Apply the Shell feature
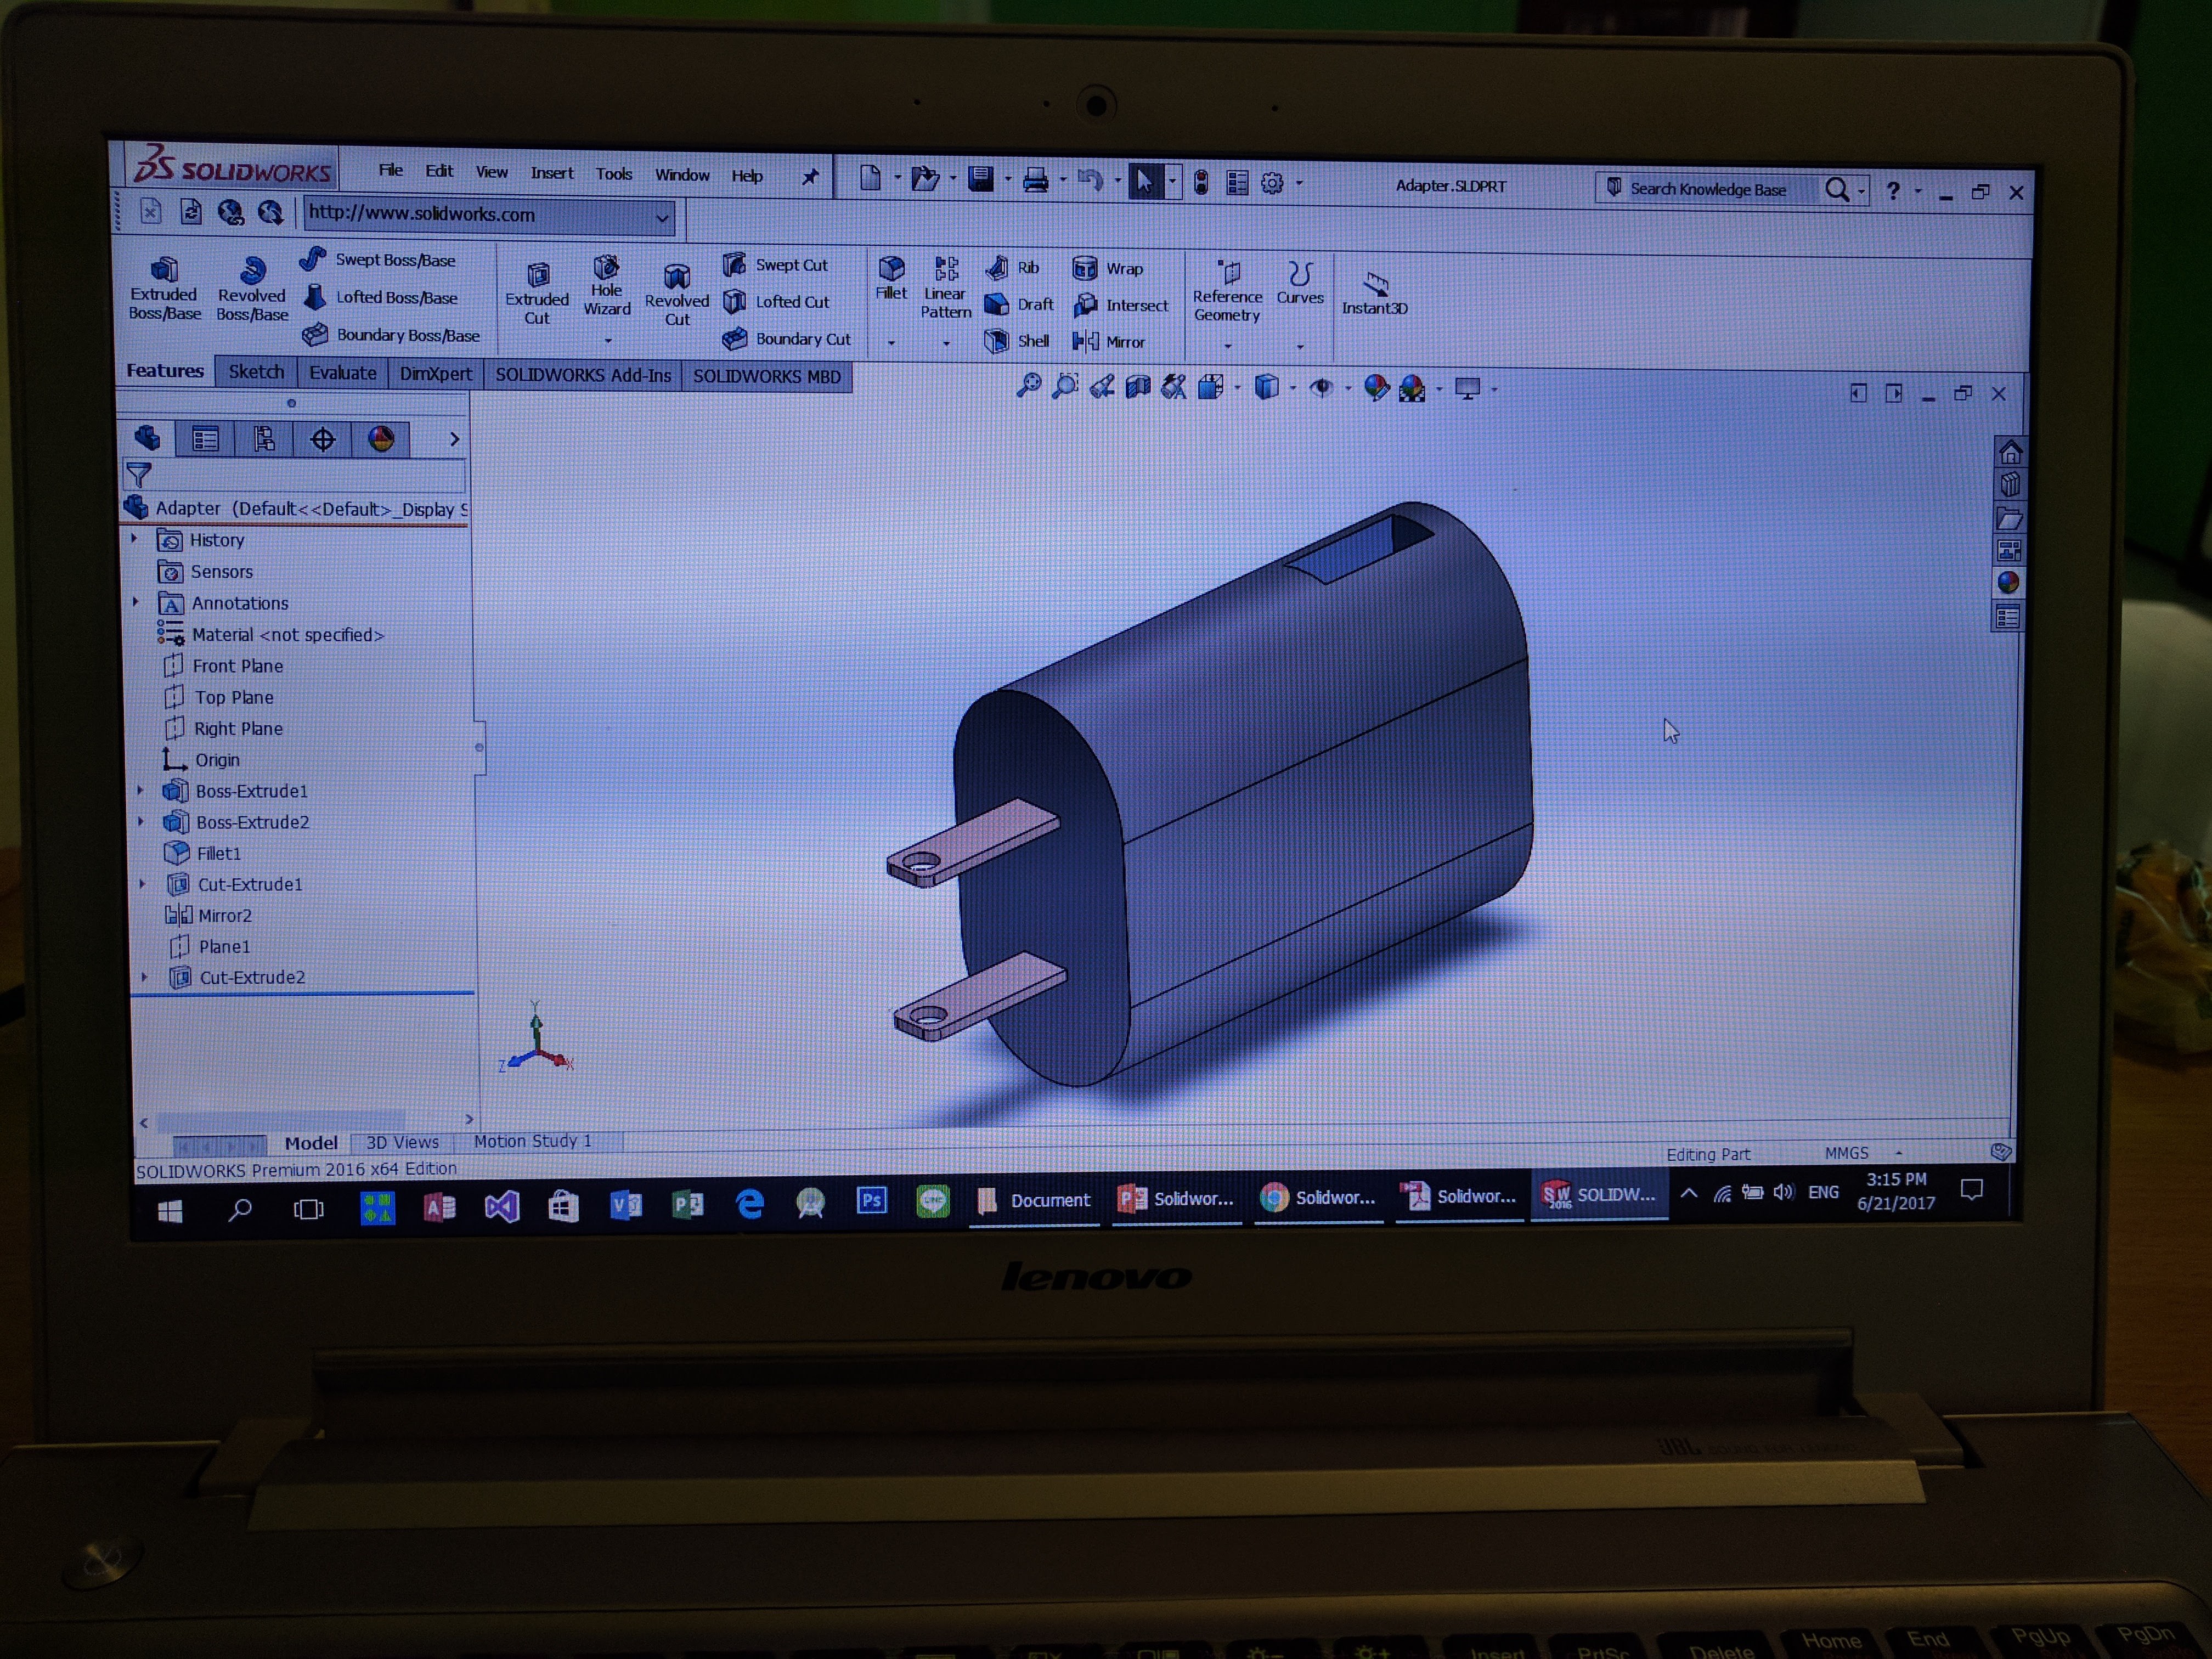Screen dimensions: 2212x1659 click(1017, 340)
